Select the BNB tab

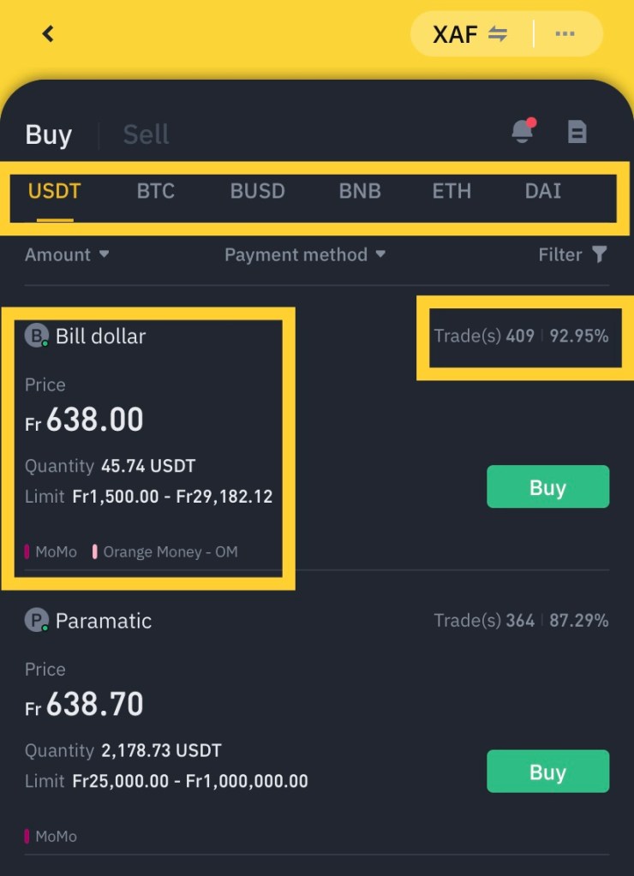(x=360, y=191)
